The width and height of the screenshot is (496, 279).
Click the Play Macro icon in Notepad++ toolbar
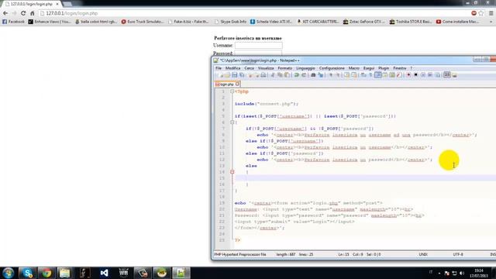pos(423,75)
